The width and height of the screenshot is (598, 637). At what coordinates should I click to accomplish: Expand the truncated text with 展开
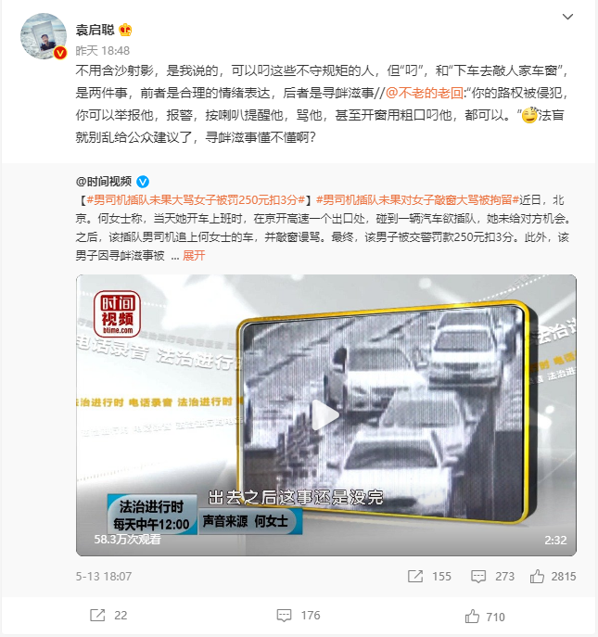tap(194, 256)
